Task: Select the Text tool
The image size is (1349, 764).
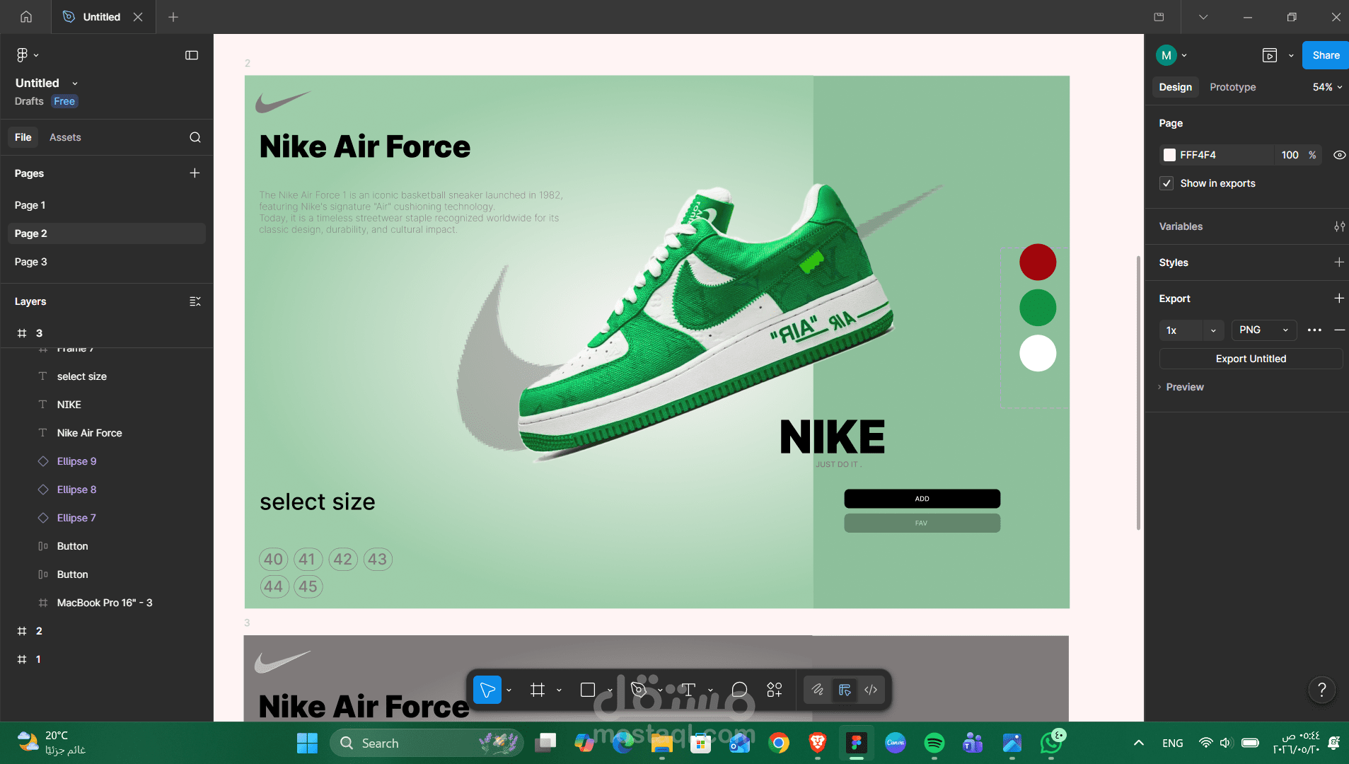Action: pos(688,690)
